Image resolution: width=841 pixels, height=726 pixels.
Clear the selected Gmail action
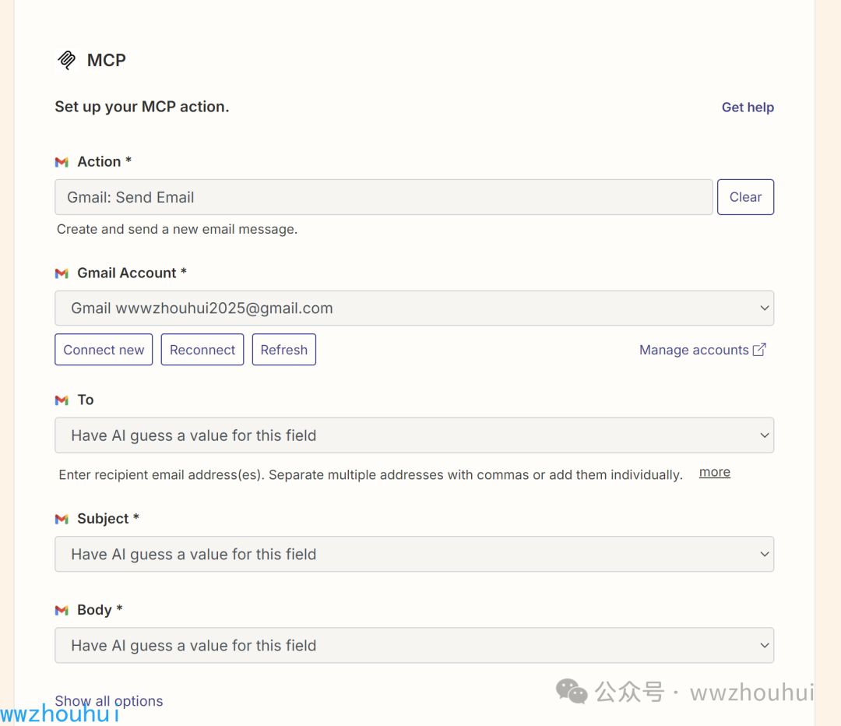click(745, 197)
